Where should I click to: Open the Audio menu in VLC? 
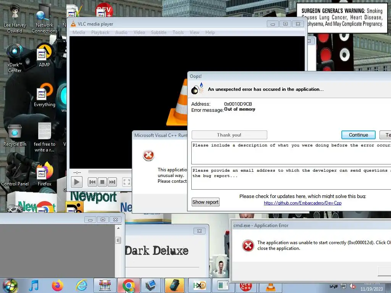click(121, 32)
